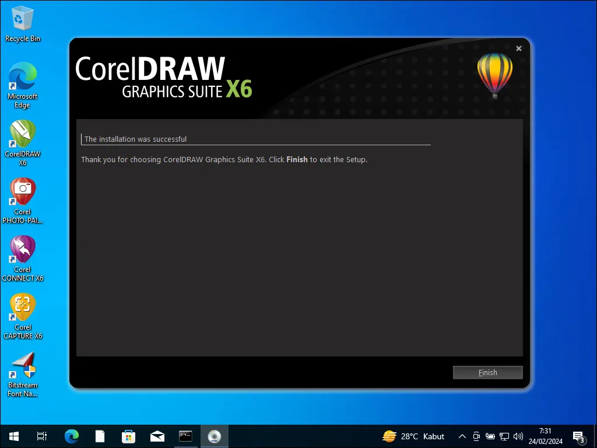Open the Command Prompt window from the taskbar
Viewport: 597px width, 448px height.
[185, 436]
